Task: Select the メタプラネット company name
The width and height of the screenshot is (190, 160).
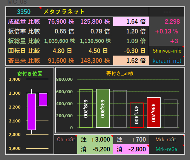Action: [64, 12]
